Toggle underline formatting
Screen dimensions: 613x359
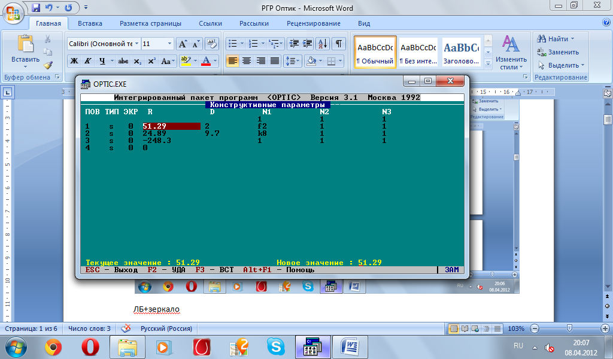click(102, 61)
